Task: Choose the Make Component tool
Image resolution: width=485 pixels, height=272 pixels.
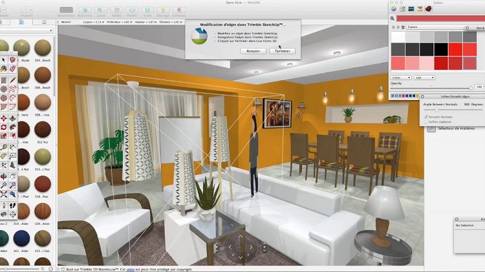Action: pos(12,59)
